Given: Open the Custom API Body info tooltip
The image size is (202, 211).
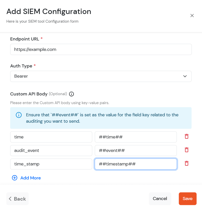Looking at the screenshot, I should (71, 94).
